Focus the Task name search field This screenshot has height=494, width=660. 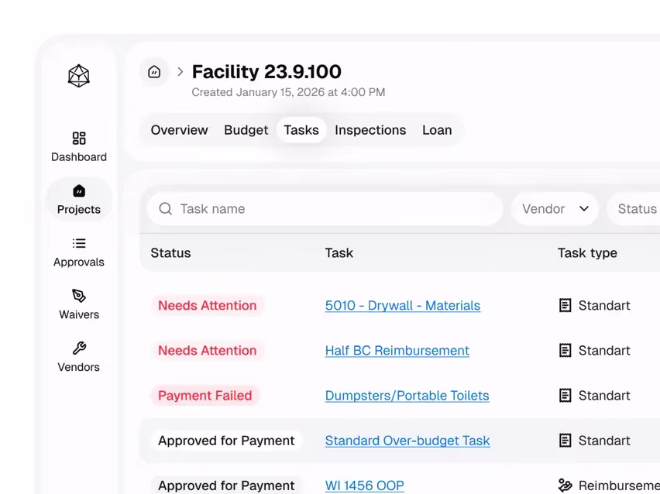(325, 209)
